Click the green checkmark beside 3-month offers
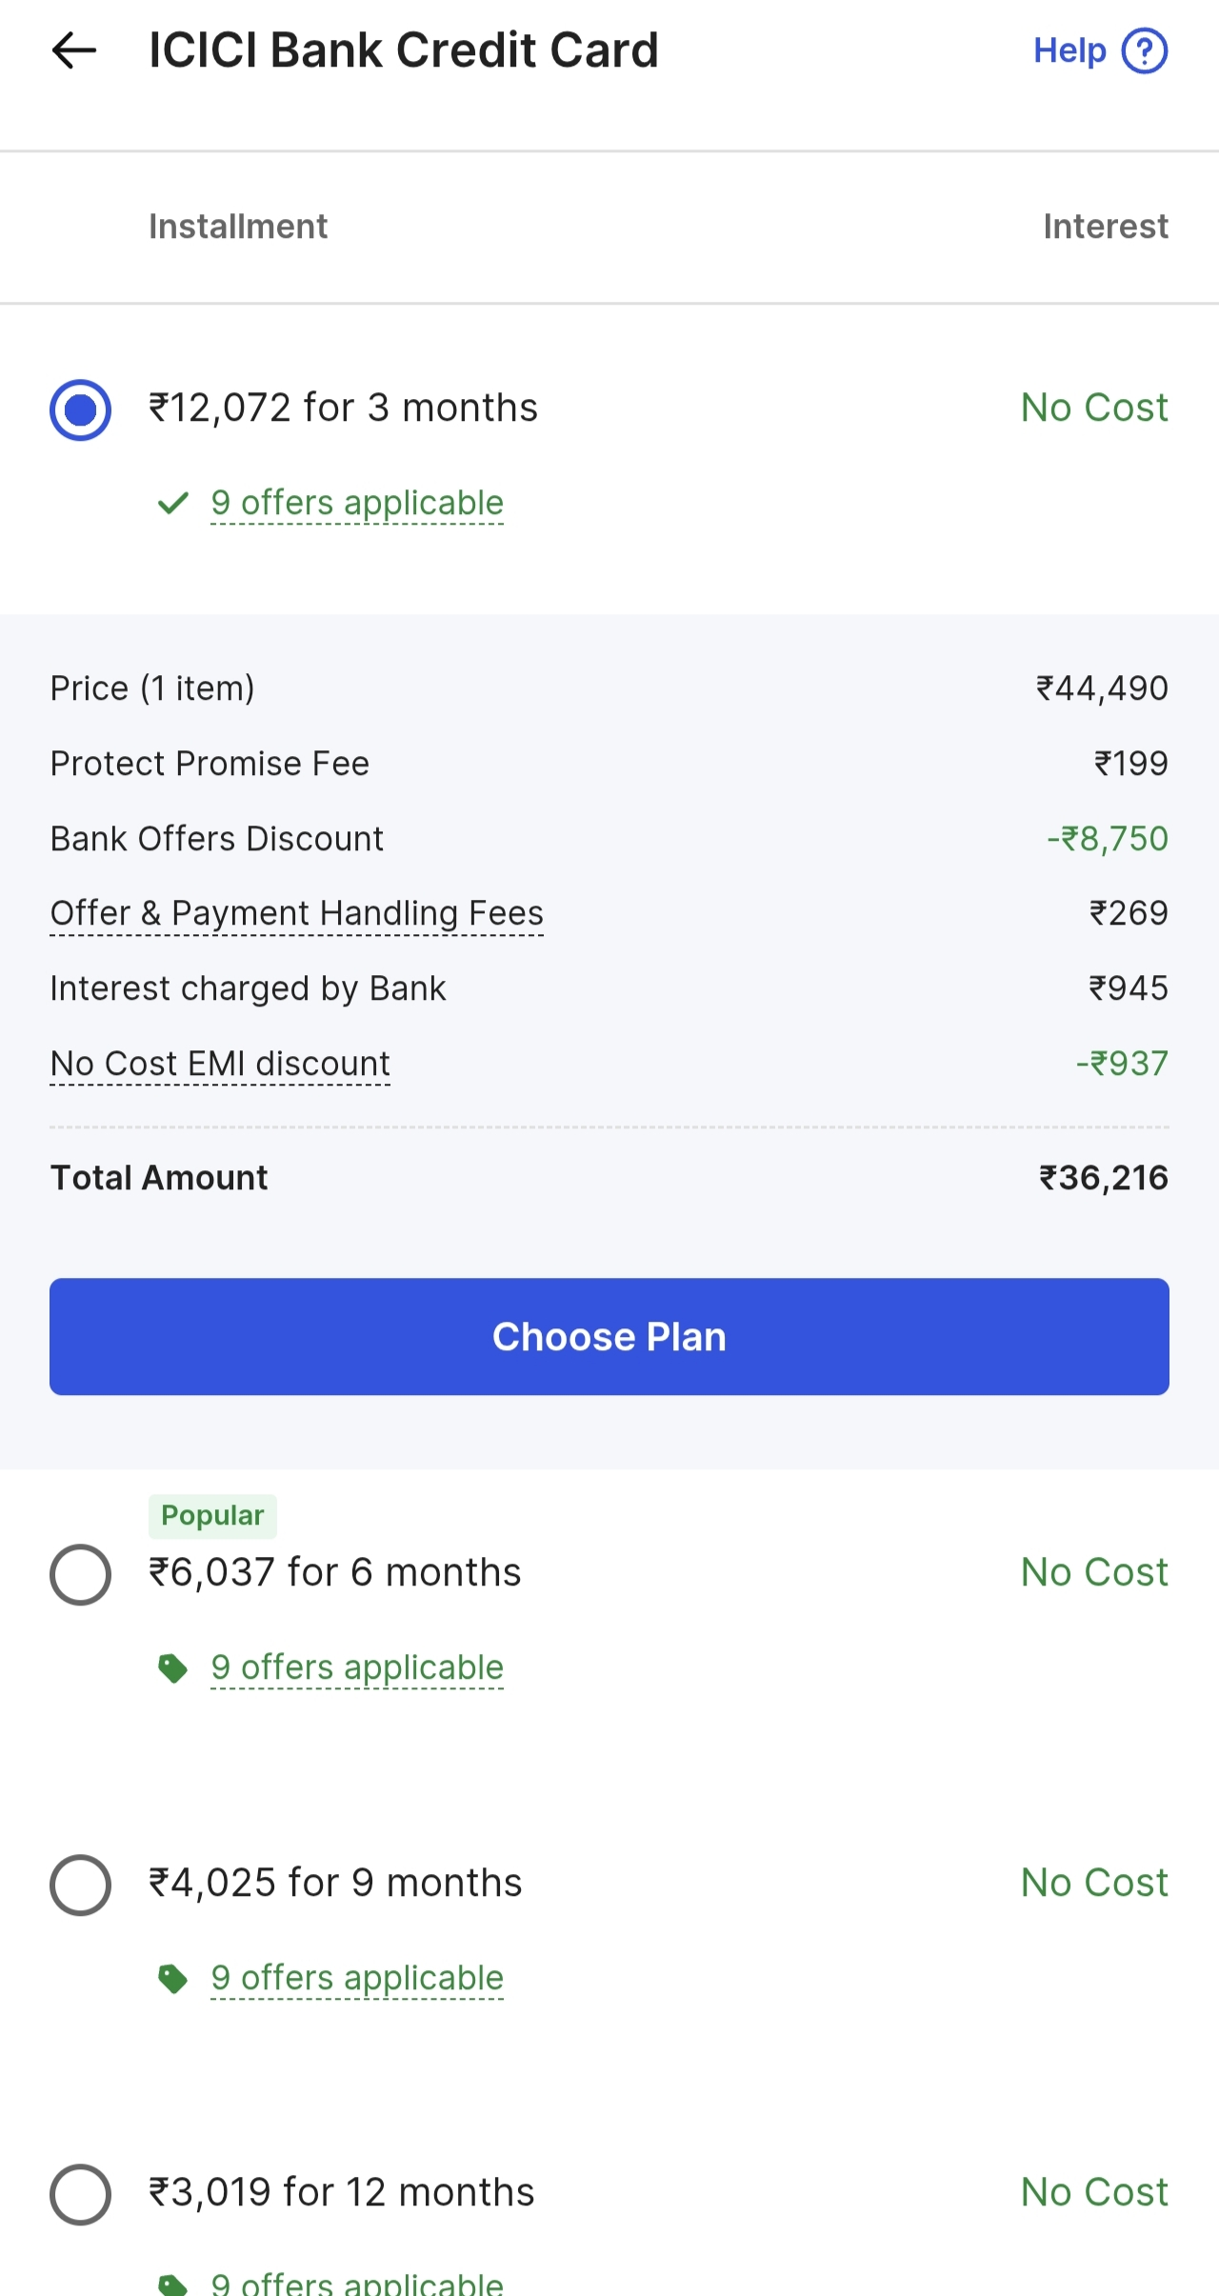This screenshot has width=1219, height=2296. click(x=172, y=503)
